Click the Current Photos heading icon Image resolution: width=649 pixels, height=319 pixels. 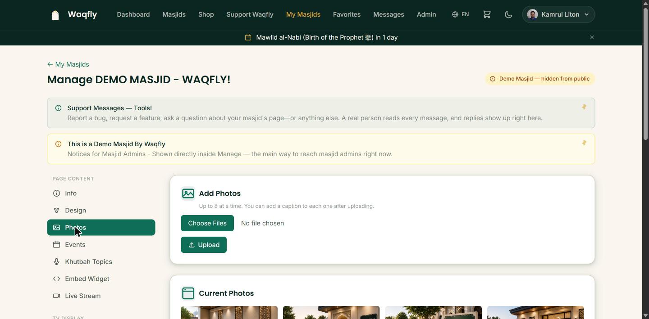[x=188, y=293]
